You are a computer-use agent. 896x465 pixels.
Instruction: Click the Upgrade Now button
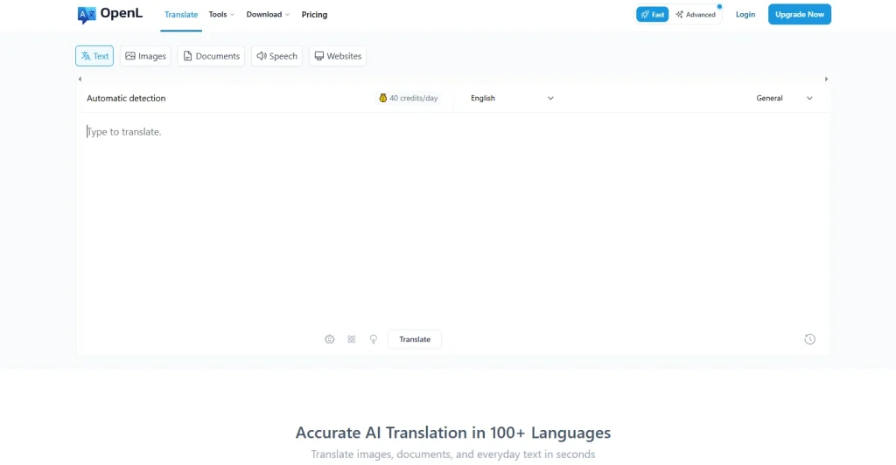[800, 14]
